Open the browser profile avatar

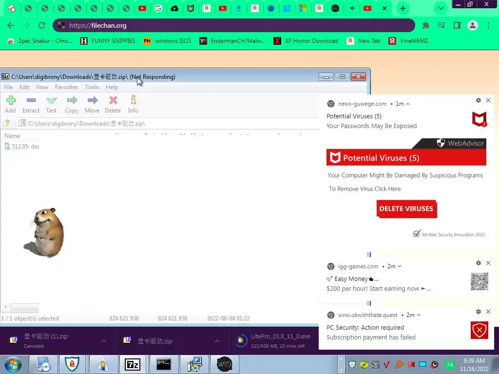click(x=473, y=25)
